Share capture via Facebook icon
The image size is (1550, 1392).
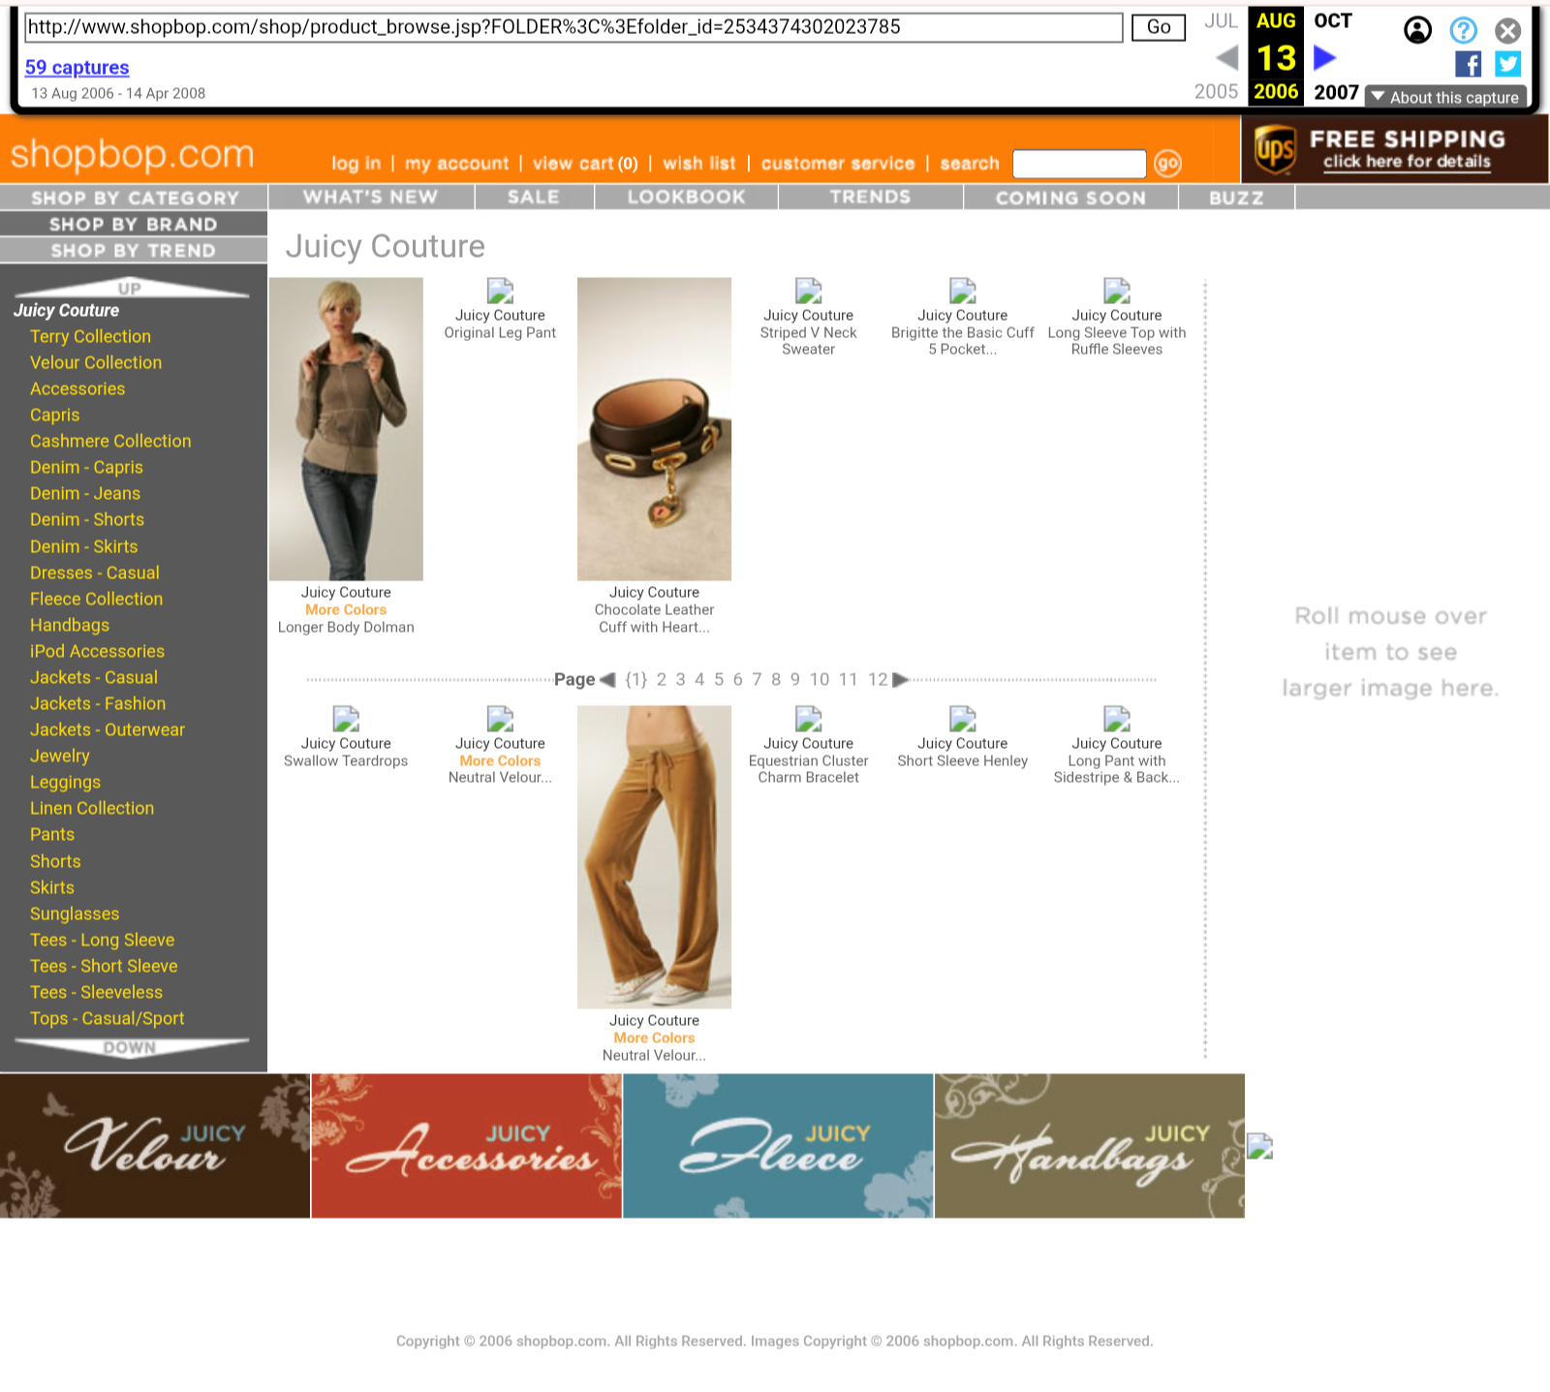pyautogui.click(x=1468, y=64)
